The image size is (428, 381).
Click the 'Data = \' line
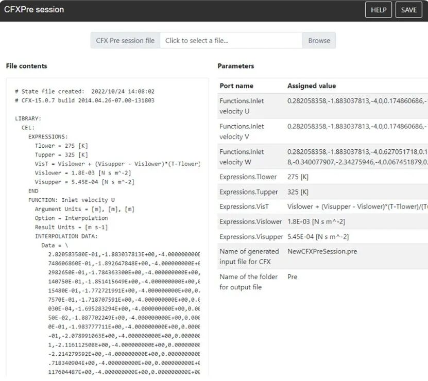[55, 245]
